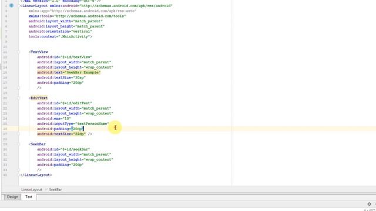
Task: Click android:ems="10" attribute
Action: click(x=54, y=118)
